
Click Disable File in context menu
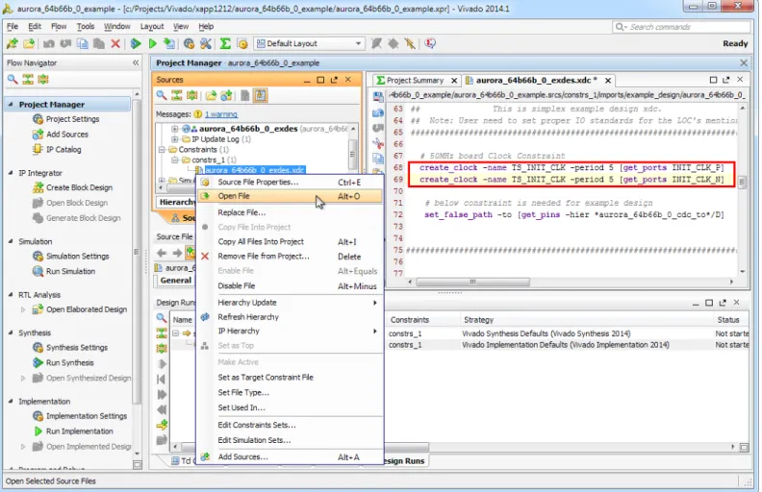(x=290, y=286)
